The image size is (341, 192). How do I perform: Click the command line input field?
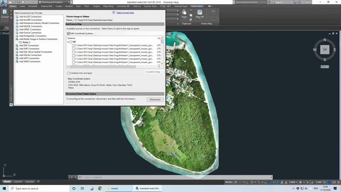(175, 177)
